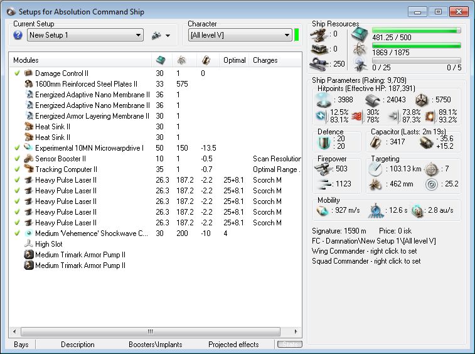The height and width of the screenshot is (354, 475).
Task: Click the powergrid column header icon
Action: click(x=182, y=60)
